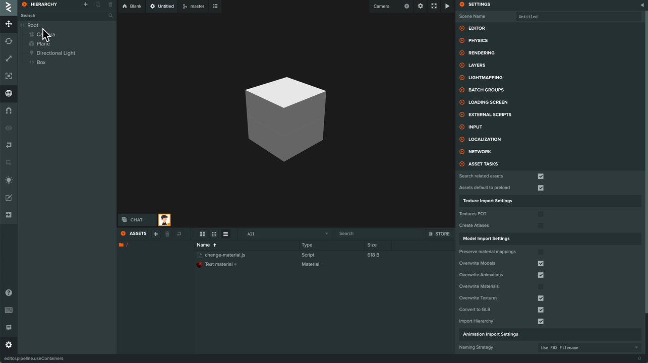The image size is (648, 363).
Task: Select the Resize Element tool
Action: pos(9,76)
